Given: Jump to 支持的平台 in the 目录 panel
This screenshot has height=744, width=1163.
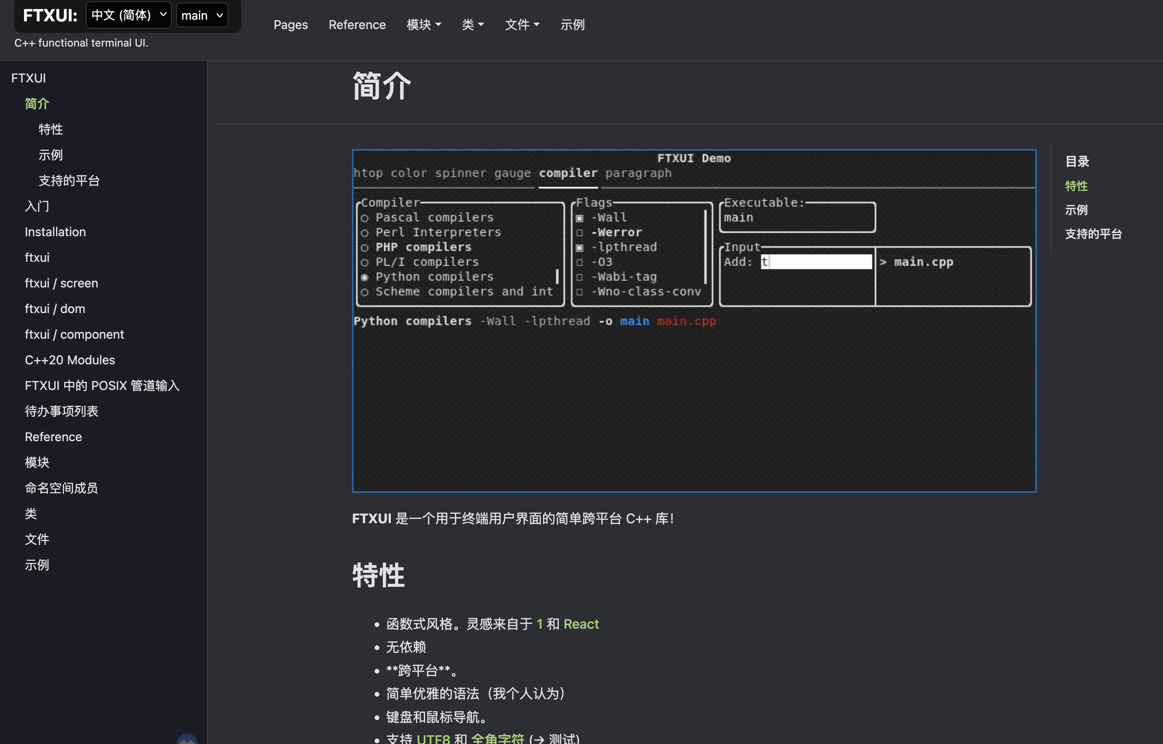Looking at the screenshot, I should (1093, 234).
